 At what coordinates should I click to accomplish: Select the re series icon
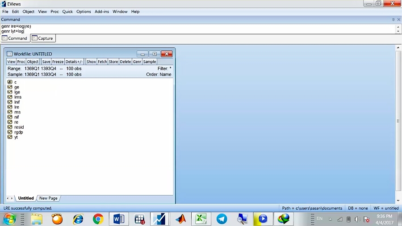(10, 122)
